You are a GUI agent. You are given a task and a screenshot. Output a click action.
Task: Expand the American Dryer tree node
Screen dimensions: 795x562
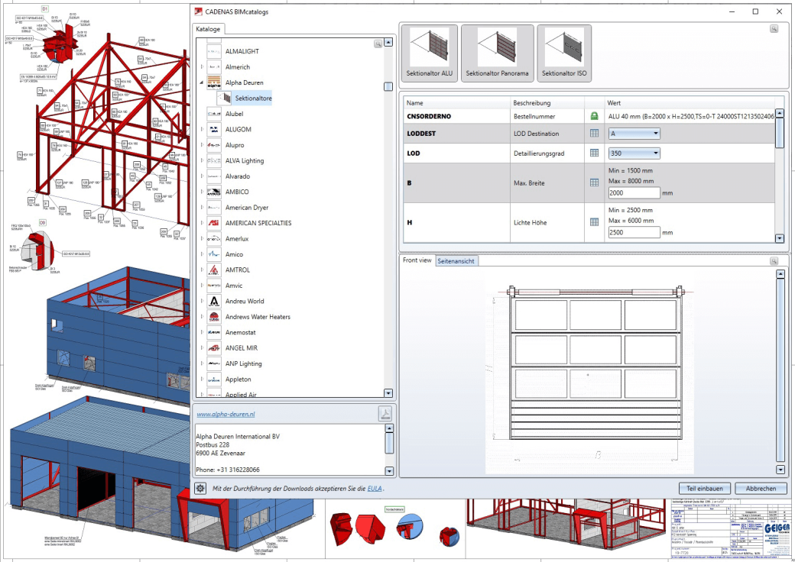pos(202,208)
